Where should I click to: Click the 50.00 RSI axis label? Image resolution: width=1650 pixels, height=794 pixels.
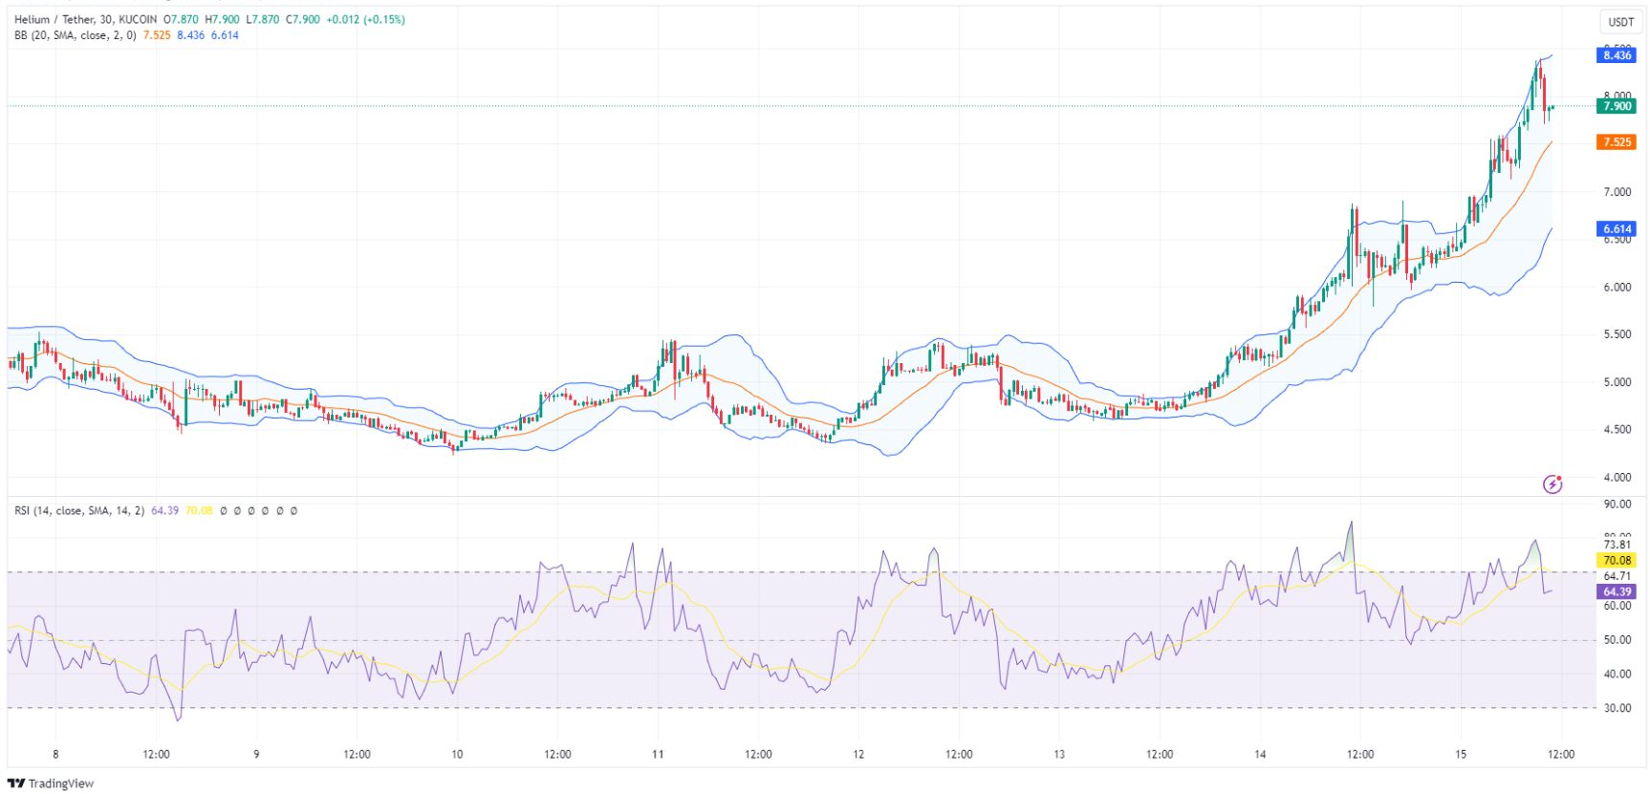[x=1617, y=640]
